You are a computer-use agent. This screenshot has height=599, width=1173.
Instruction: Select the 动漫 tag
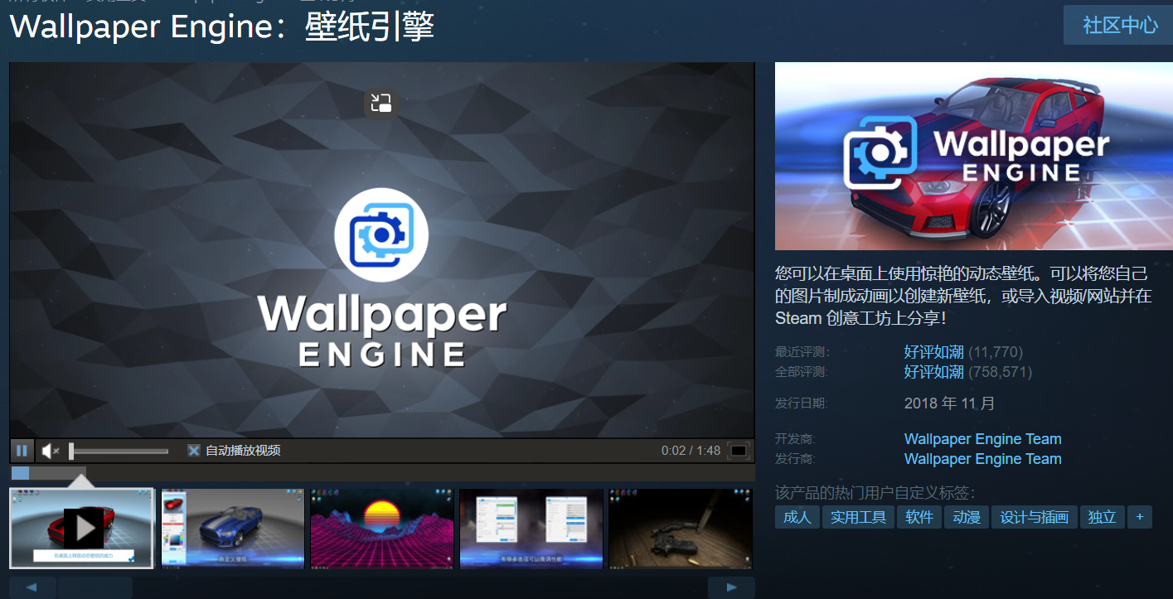pos(967,517)
